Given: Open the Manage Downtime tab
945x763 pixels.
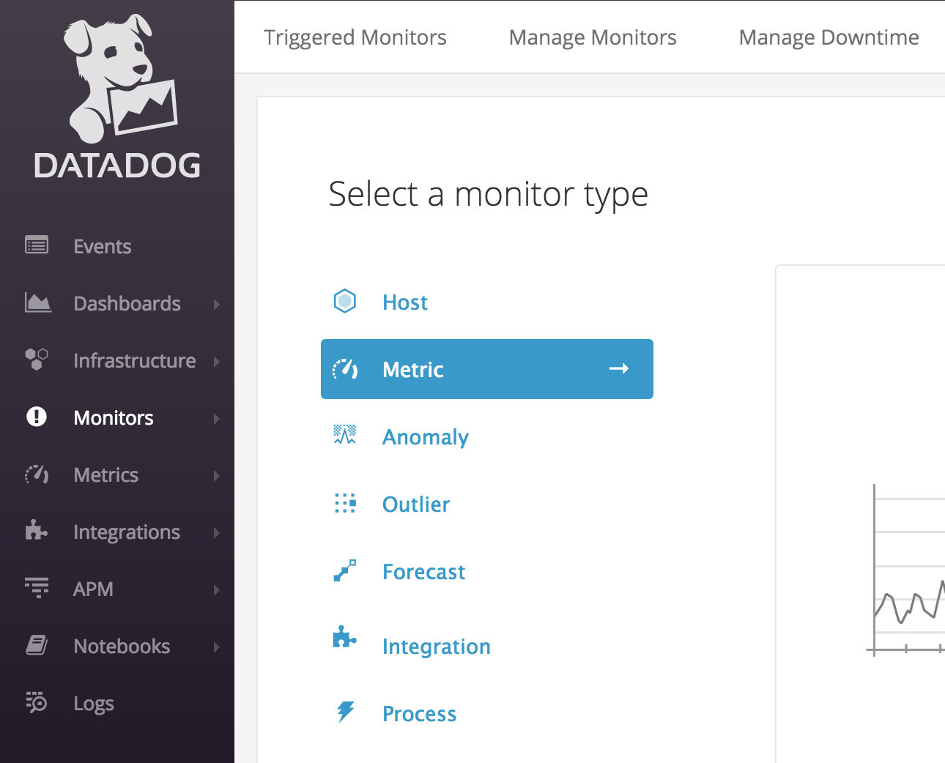Looking at the screenshot, I should point(829,37).
